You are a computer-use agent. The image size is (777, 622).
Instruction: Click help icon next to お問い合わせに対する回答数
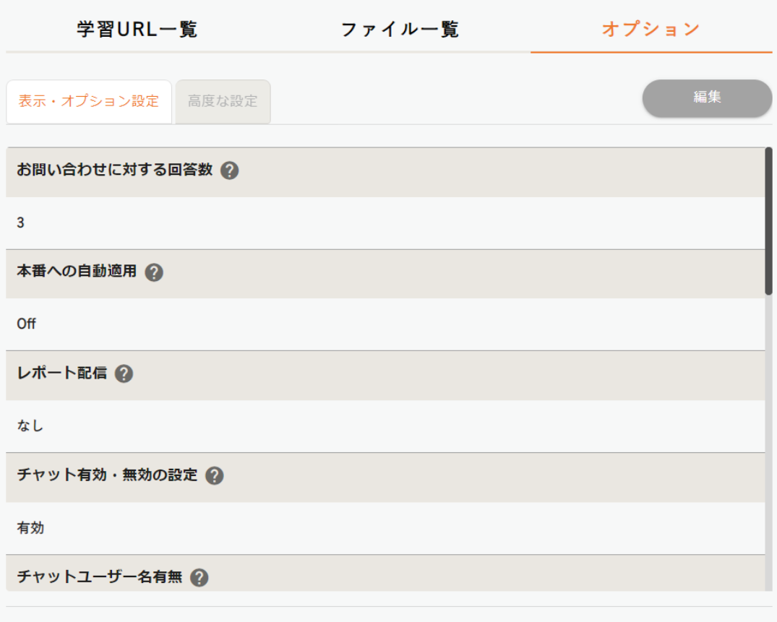[x=230, y=171]
